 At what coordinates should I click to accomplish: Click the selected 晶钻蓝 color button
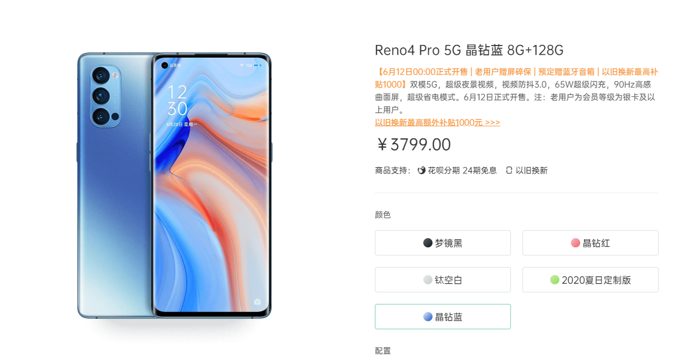tap(443, 316)
